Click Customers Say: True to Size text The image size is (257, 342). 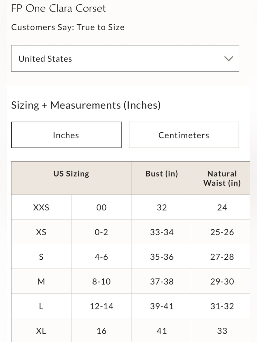(x=68, y=27)
